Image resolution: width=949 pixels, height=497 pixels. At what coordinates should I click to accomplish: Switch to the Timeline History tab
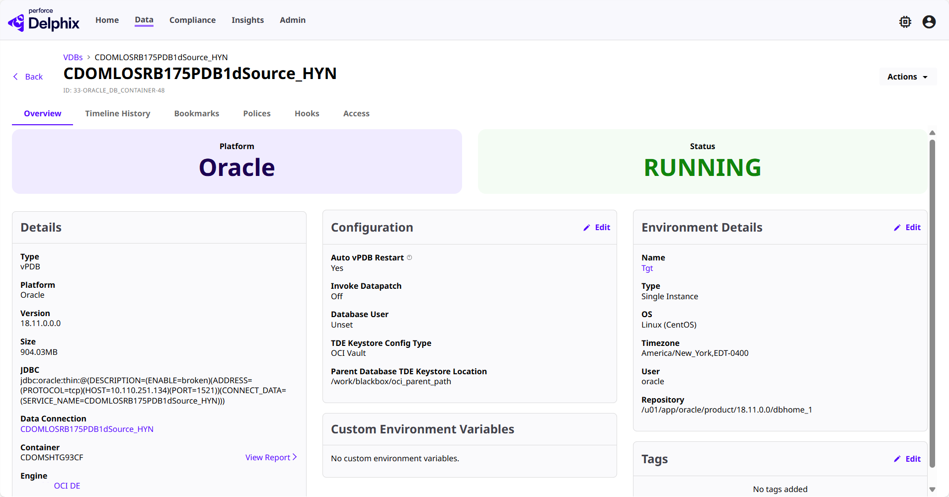click(x=118, y=113)
